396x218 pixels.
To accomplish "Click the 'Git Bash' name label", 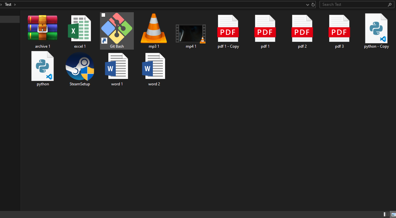I will (117, 46).
